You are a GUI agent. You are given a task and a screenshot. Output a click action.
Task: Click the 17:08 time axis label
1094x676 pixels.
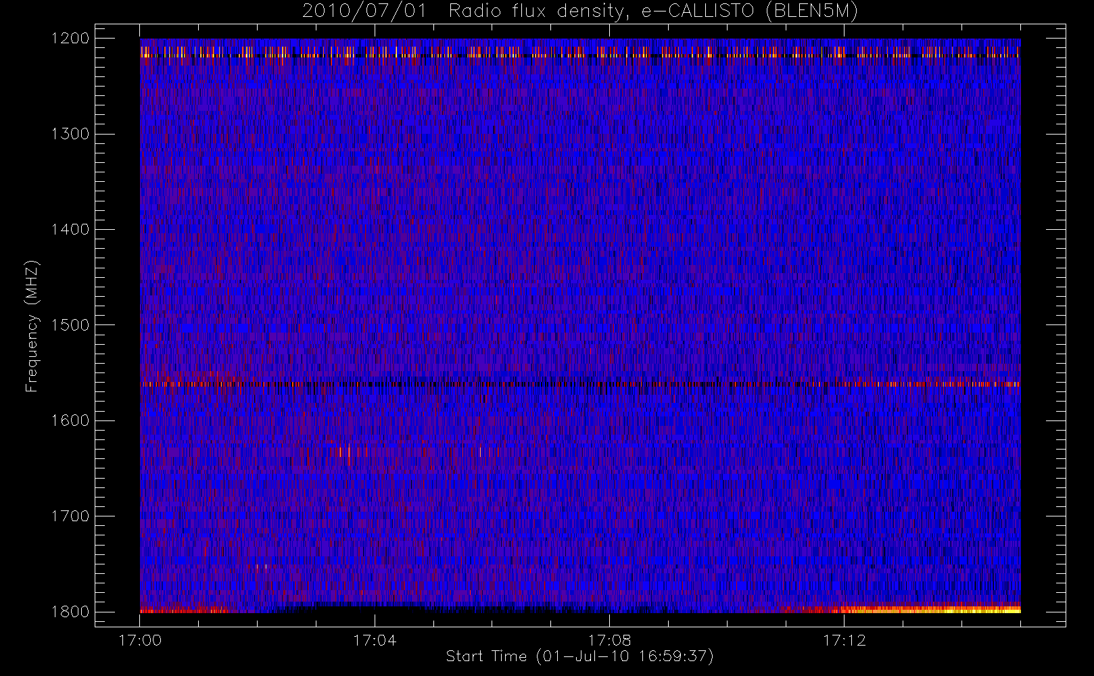click(x=609, y=640)
